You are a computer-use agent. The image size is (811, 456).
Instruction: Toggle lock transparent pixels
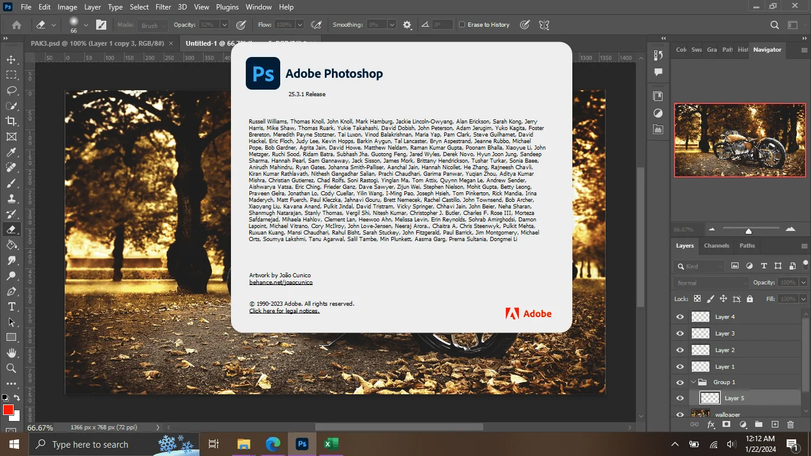click(697, 299)
